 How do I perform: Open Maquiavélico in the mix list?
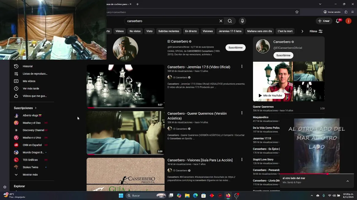pos(266,119)
